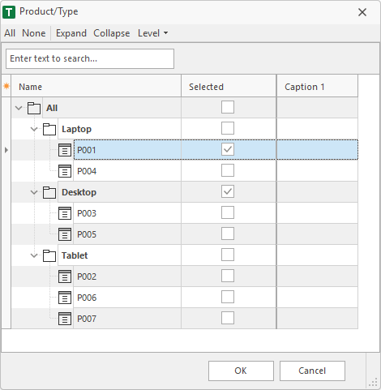The height and width of the screenshot is (390, 381).
Task: Click the item icon beside P007
Action: [x=65, y=319]
